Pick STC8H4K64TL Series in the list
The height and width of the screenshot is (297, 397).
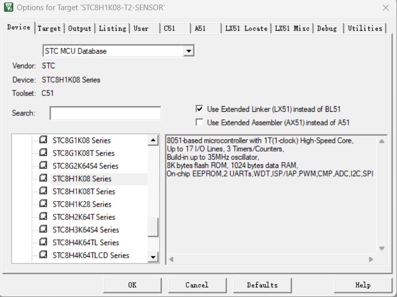pos(86,242)
